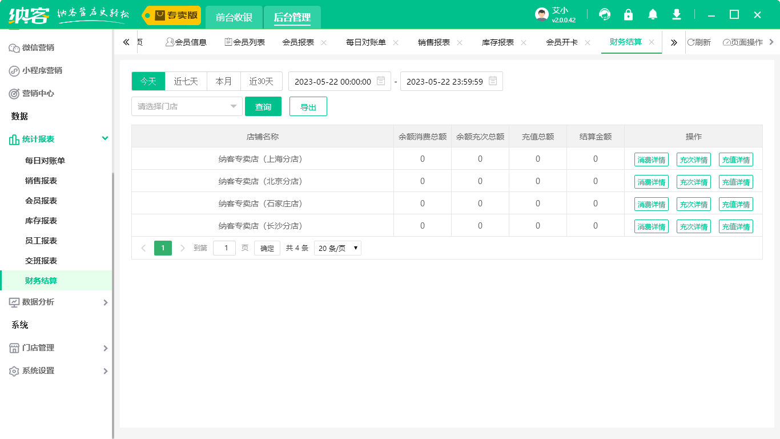Switch the date range to 本月
This screenshot has height=439, width=780.
(224, 81)
